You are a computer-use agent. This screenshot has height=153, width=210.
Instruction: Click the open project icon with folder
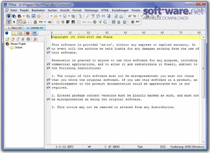pos(19,16)
